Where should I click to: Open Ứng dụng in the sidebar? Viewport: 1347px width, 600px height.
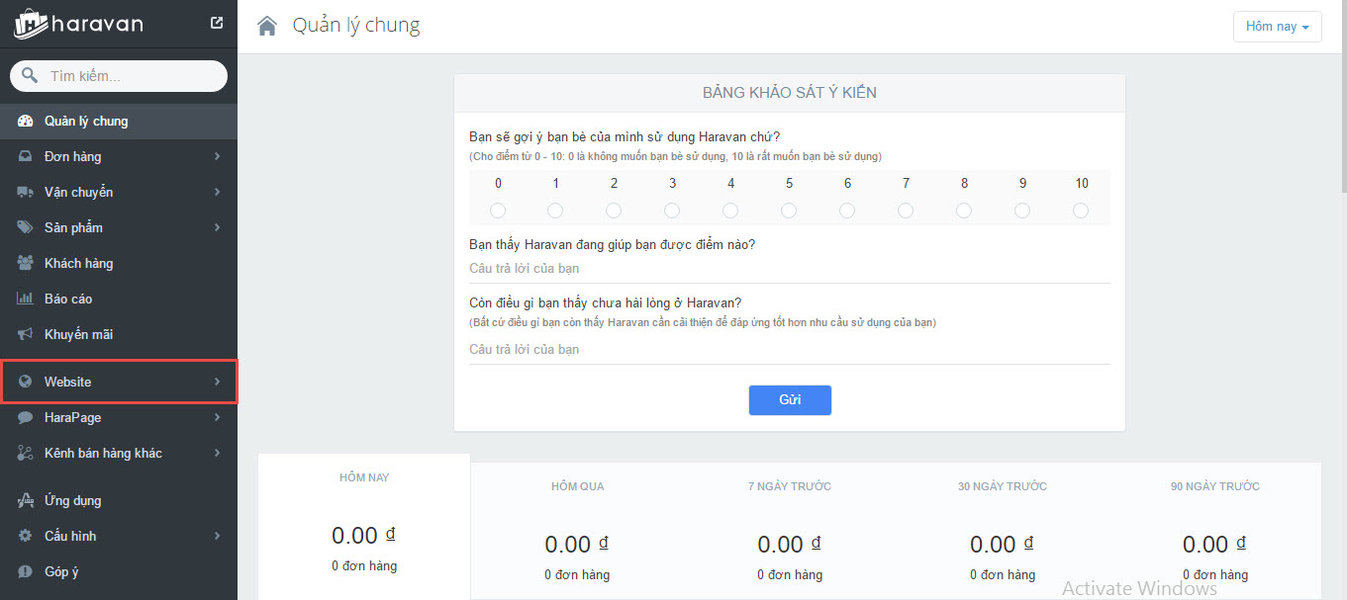(x=72, y=501)
